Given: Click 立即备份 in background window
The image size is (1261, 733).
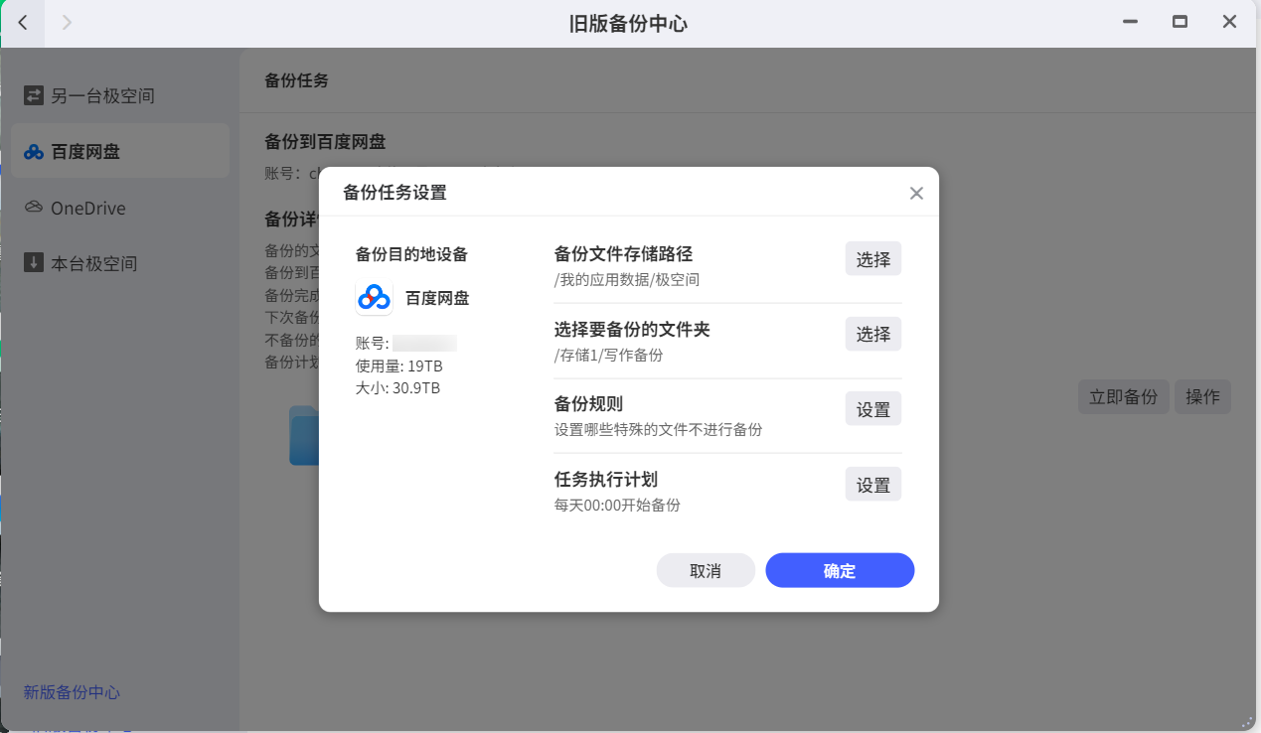Looking at the screenshot, I should 1124,396.
